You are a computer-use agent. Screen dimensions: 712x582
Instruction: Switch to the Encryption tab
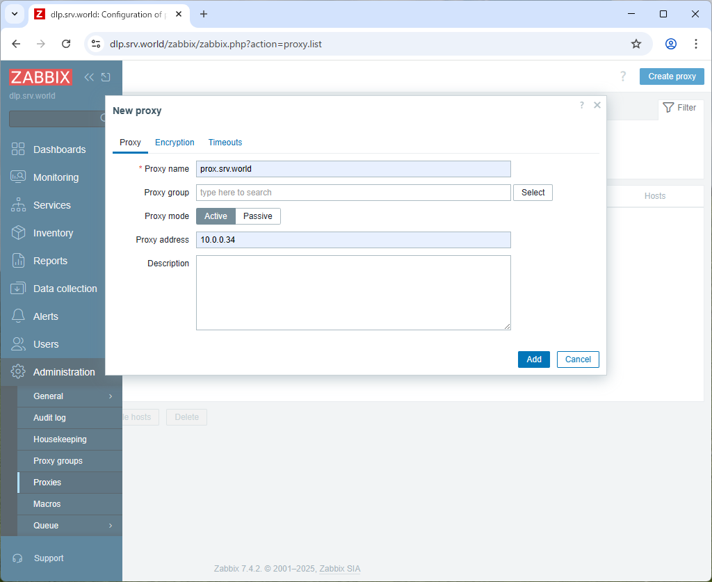tap(175, 143)
